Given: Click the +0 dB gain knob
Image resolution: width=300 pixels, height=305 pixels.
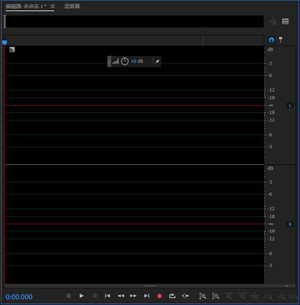Looking at the screenshot, I should 125,61.
